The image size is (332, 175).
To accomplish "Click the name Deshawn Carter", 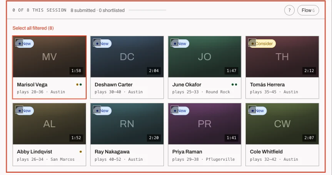I will (113, 85).
